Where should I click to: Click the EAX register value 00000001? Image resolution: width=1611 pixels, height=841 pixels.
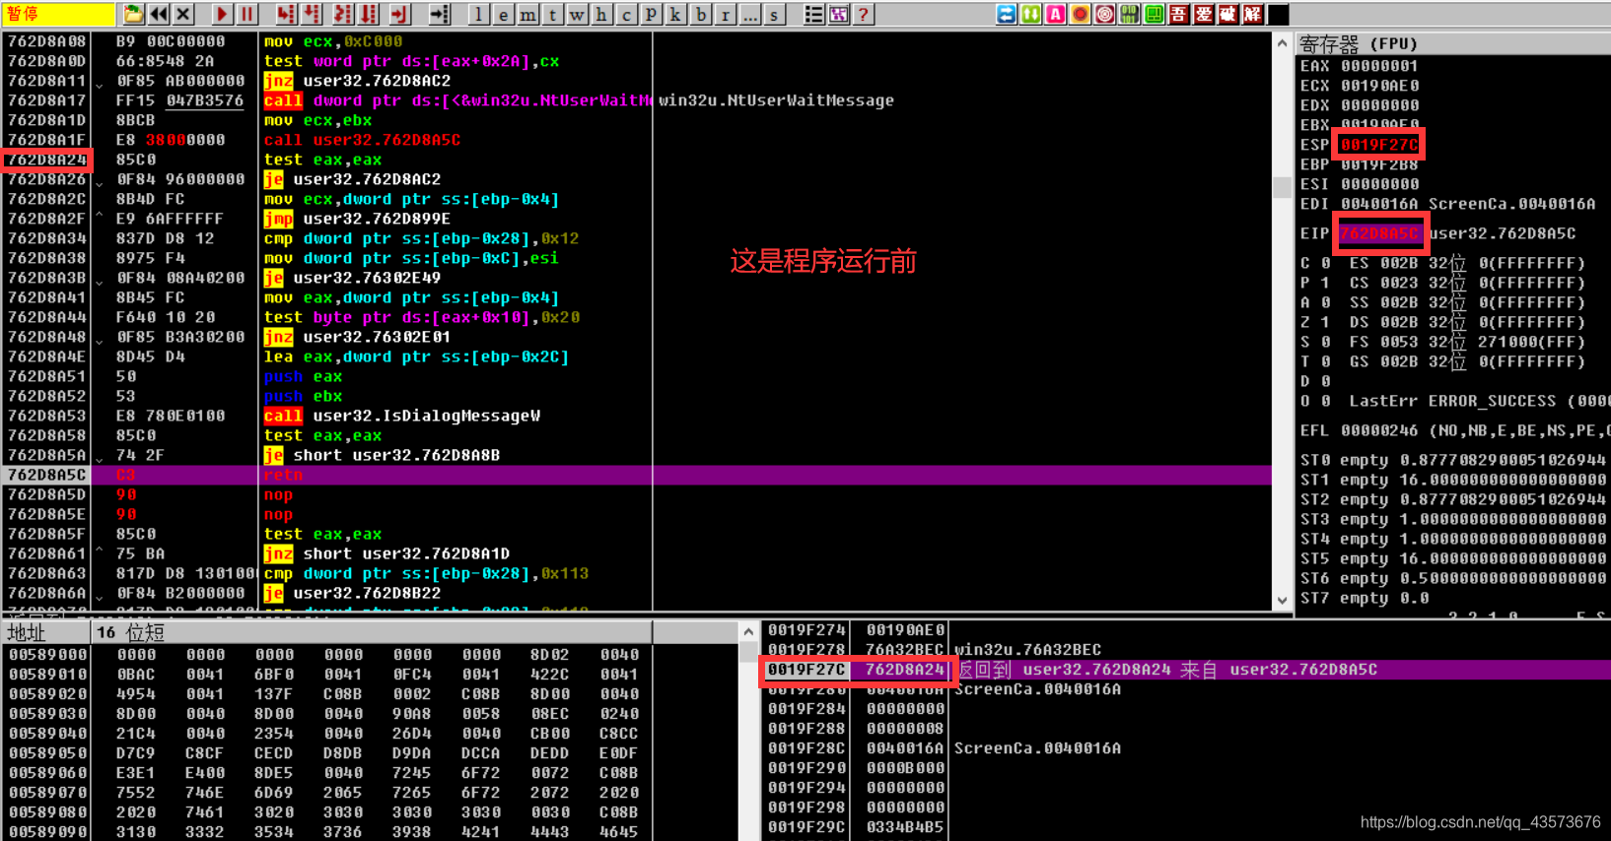(x=1379, y=66)
